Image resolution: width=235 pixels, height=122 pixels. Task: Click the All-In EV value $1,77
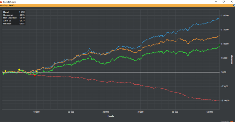coord(22,21)
